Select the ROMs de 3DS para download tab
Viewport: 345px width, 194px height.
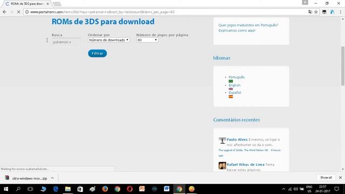(27, 4)
